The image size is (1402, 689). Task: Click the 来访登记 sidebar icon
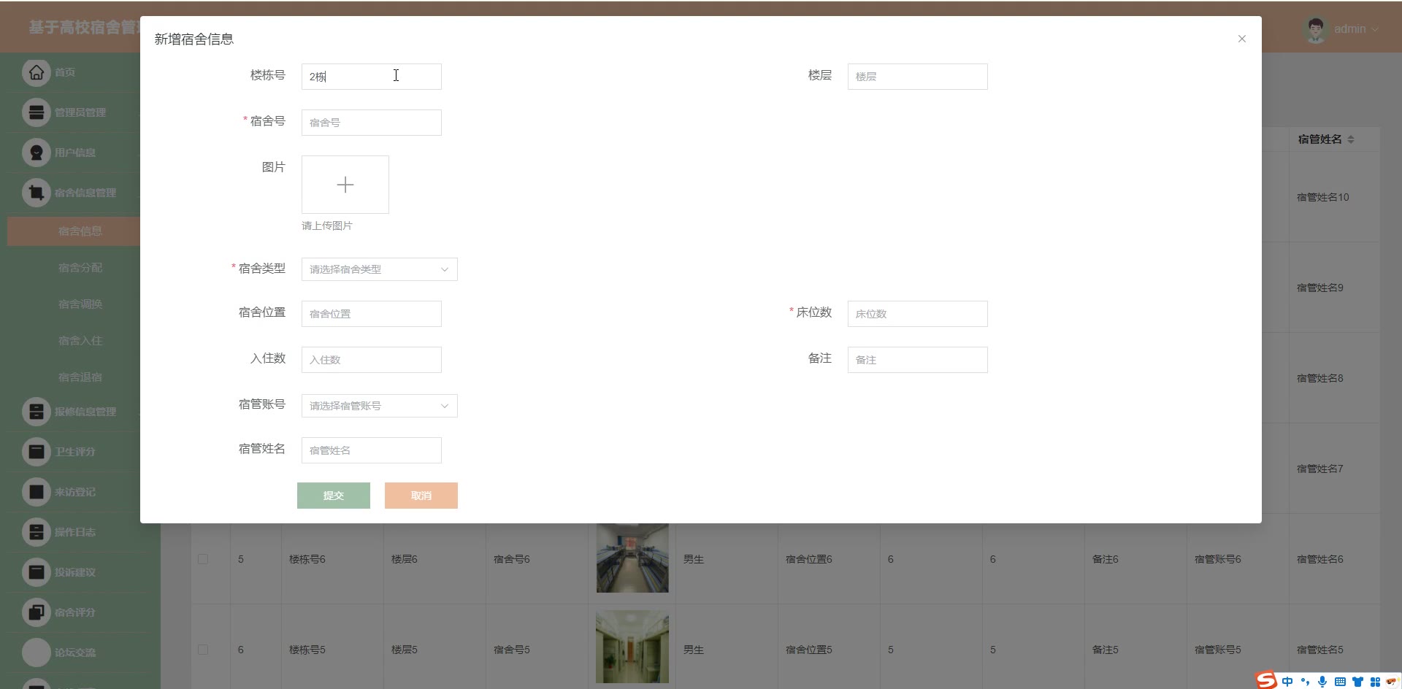click(36, 492)
